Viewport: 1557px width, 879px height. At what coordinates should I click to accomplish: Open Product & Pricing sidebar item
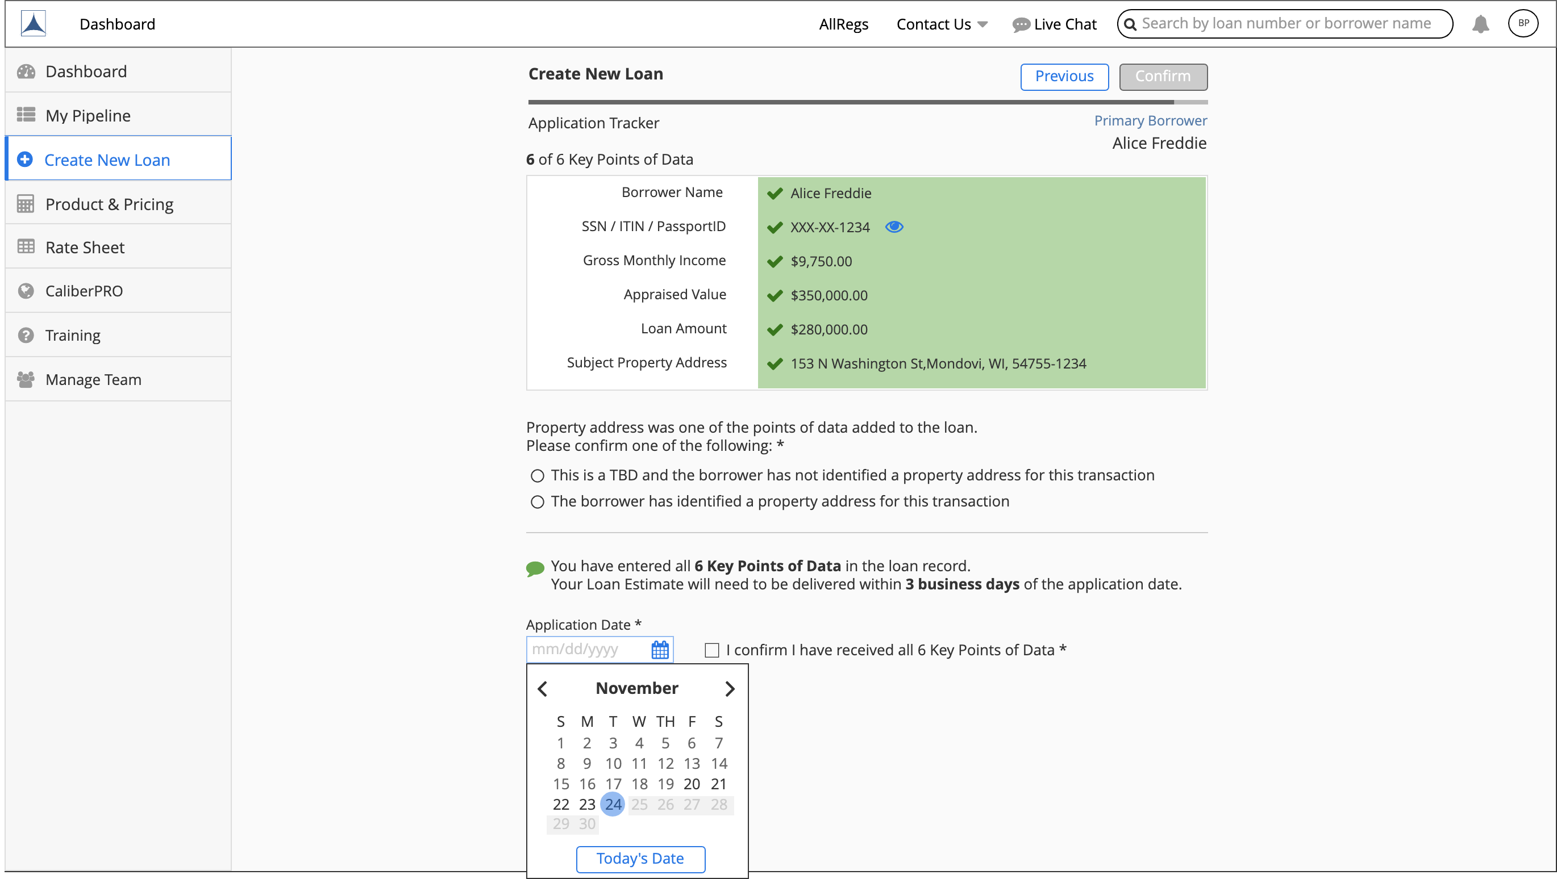point(110,204)
